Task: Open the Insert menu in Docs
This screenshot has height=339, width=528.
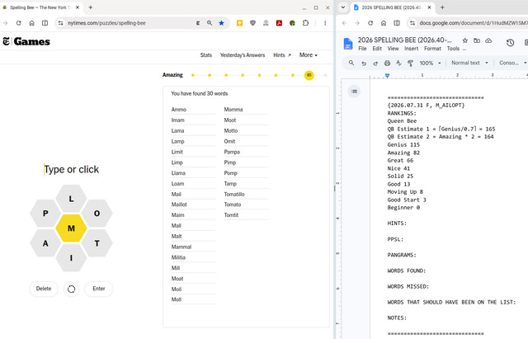Action: coord(412,49)
